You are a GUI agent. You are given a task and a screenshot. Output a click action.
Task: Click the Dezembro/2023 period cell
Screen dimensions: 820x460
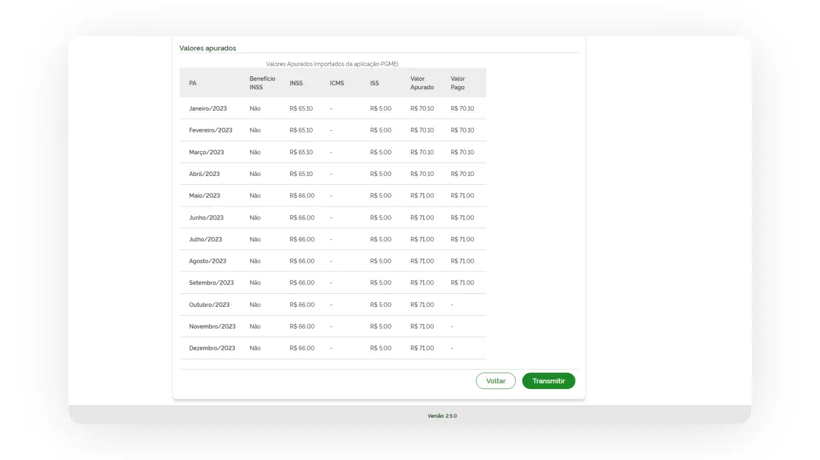[x=211, y=348]
